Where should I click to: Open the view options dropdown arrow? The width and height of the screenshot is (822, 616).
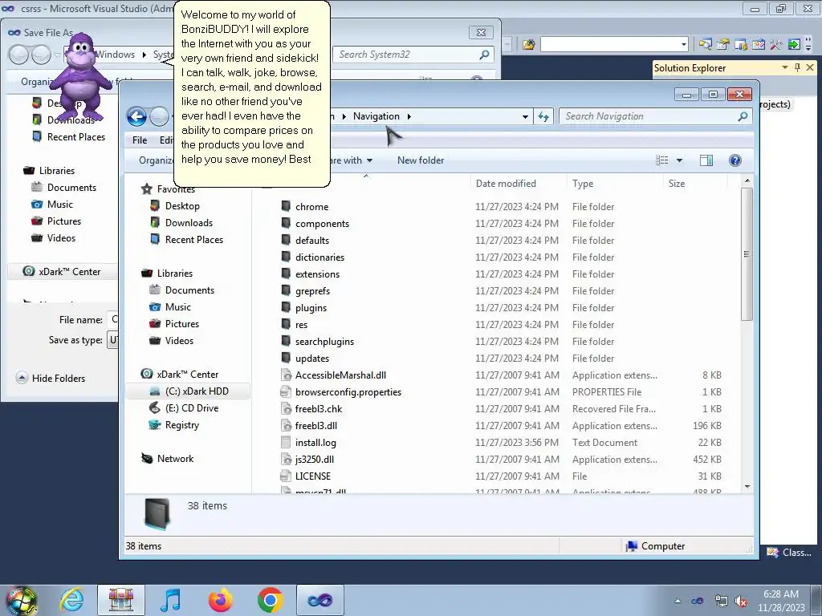tap(679, 160)
